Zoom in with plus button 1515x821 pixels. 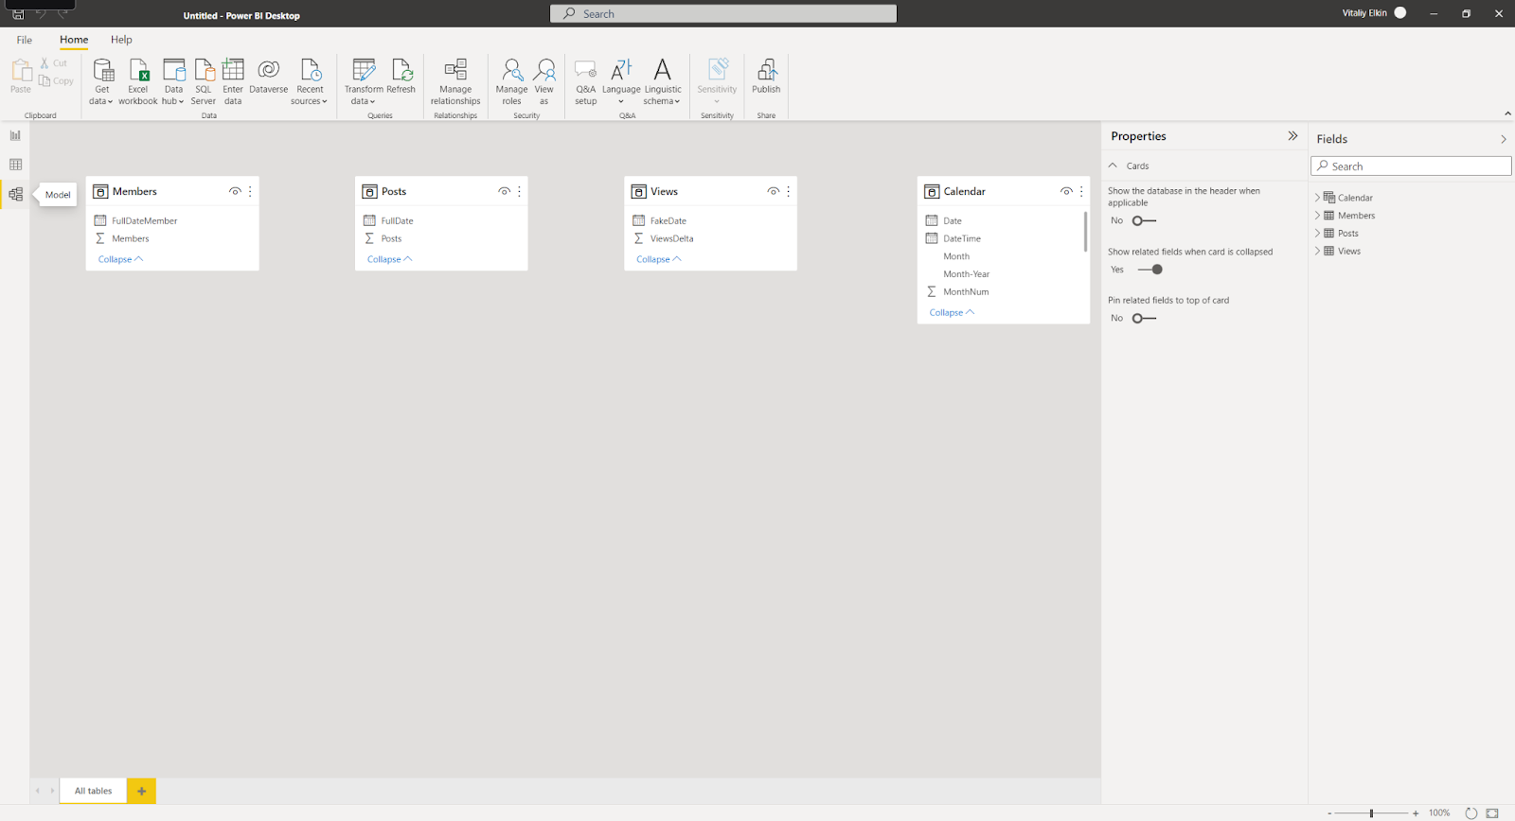point(1416,813)
